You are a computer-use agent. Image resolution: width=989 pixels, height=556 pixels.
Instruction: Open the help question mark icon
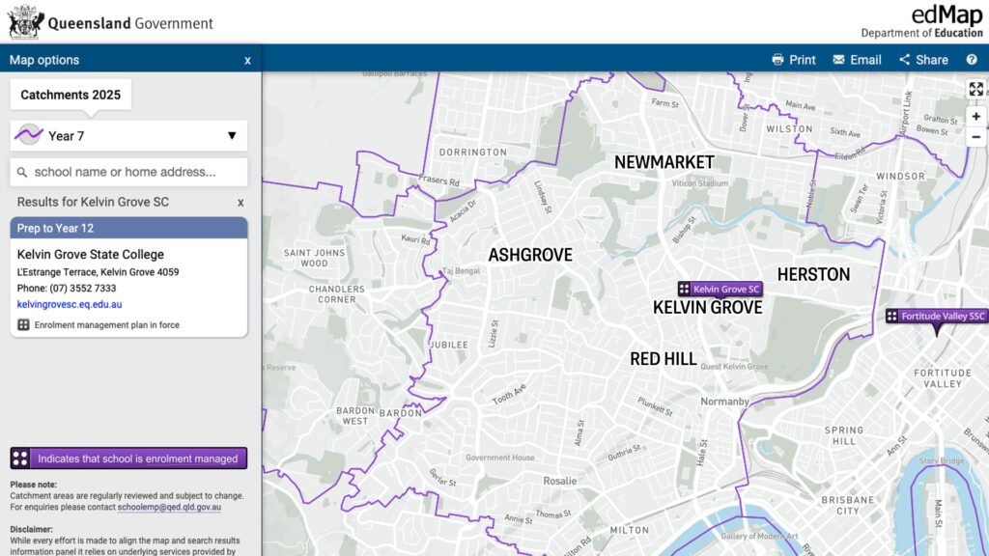click(x=972, y=60)
